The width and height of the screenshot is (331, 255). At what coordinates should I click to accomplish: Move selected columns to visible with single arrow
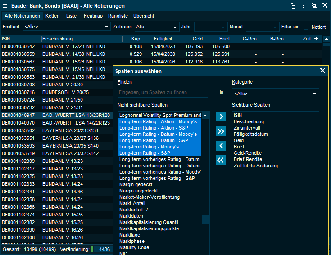(221, 117)
